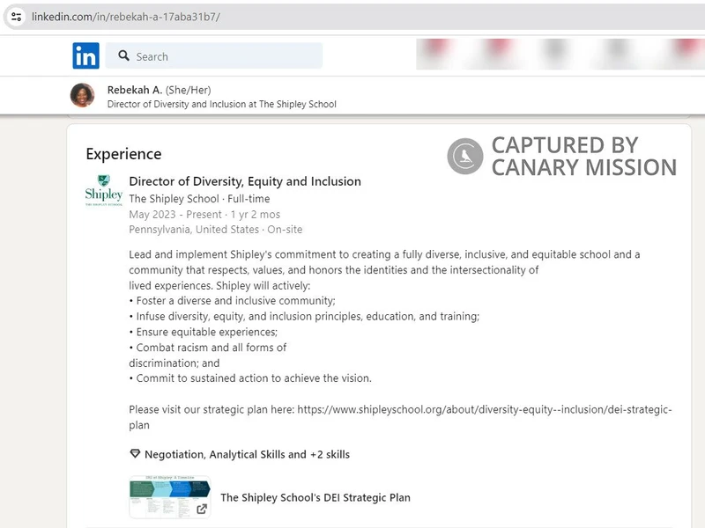Click the "Experience" section heading
This screenshot has height=528, width=705.
tap(122, 153)
